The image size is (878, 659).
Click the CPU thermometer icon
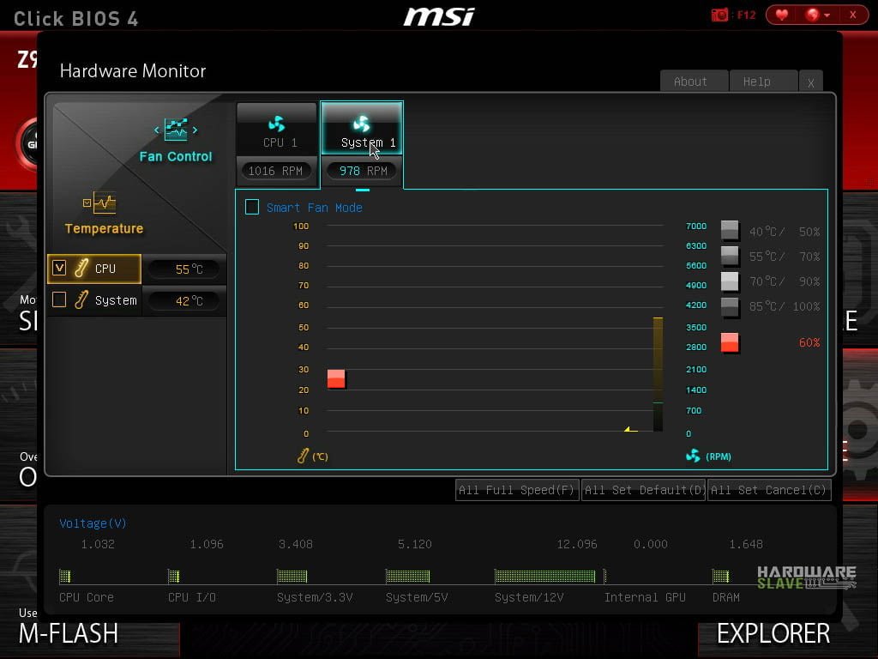[81, 268]
